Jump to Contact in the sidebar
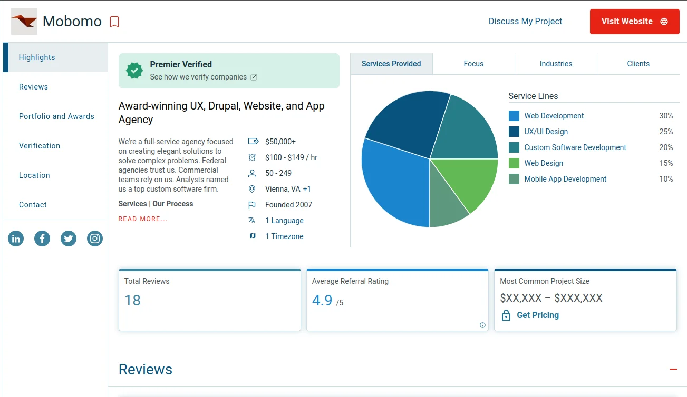The height and width of the screenshot is (397, 687). [x=55, y=205]
